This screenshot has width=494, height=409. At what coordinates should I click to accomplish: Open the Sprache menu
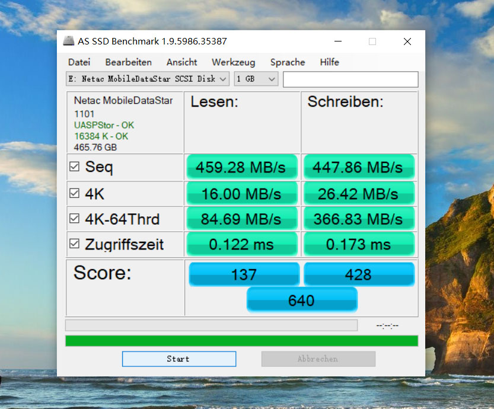pyautogui.click(x=288, y=62)
